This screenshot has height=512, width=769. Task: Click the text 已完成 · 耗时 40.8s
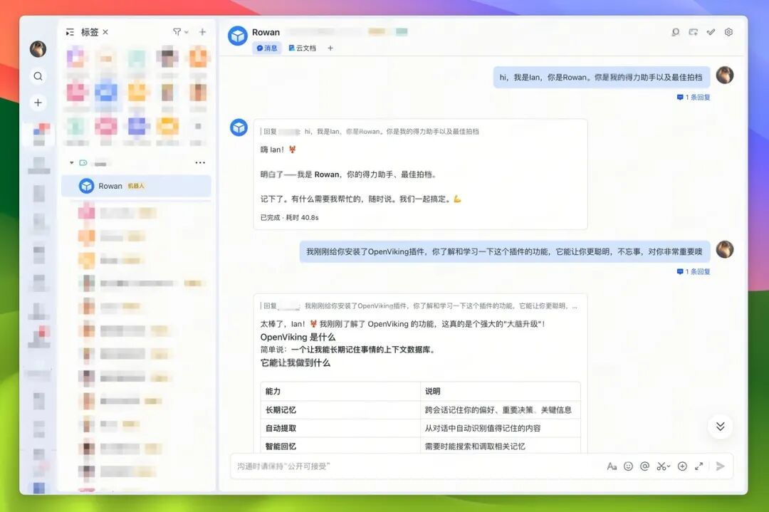click(x=289, y=217)
